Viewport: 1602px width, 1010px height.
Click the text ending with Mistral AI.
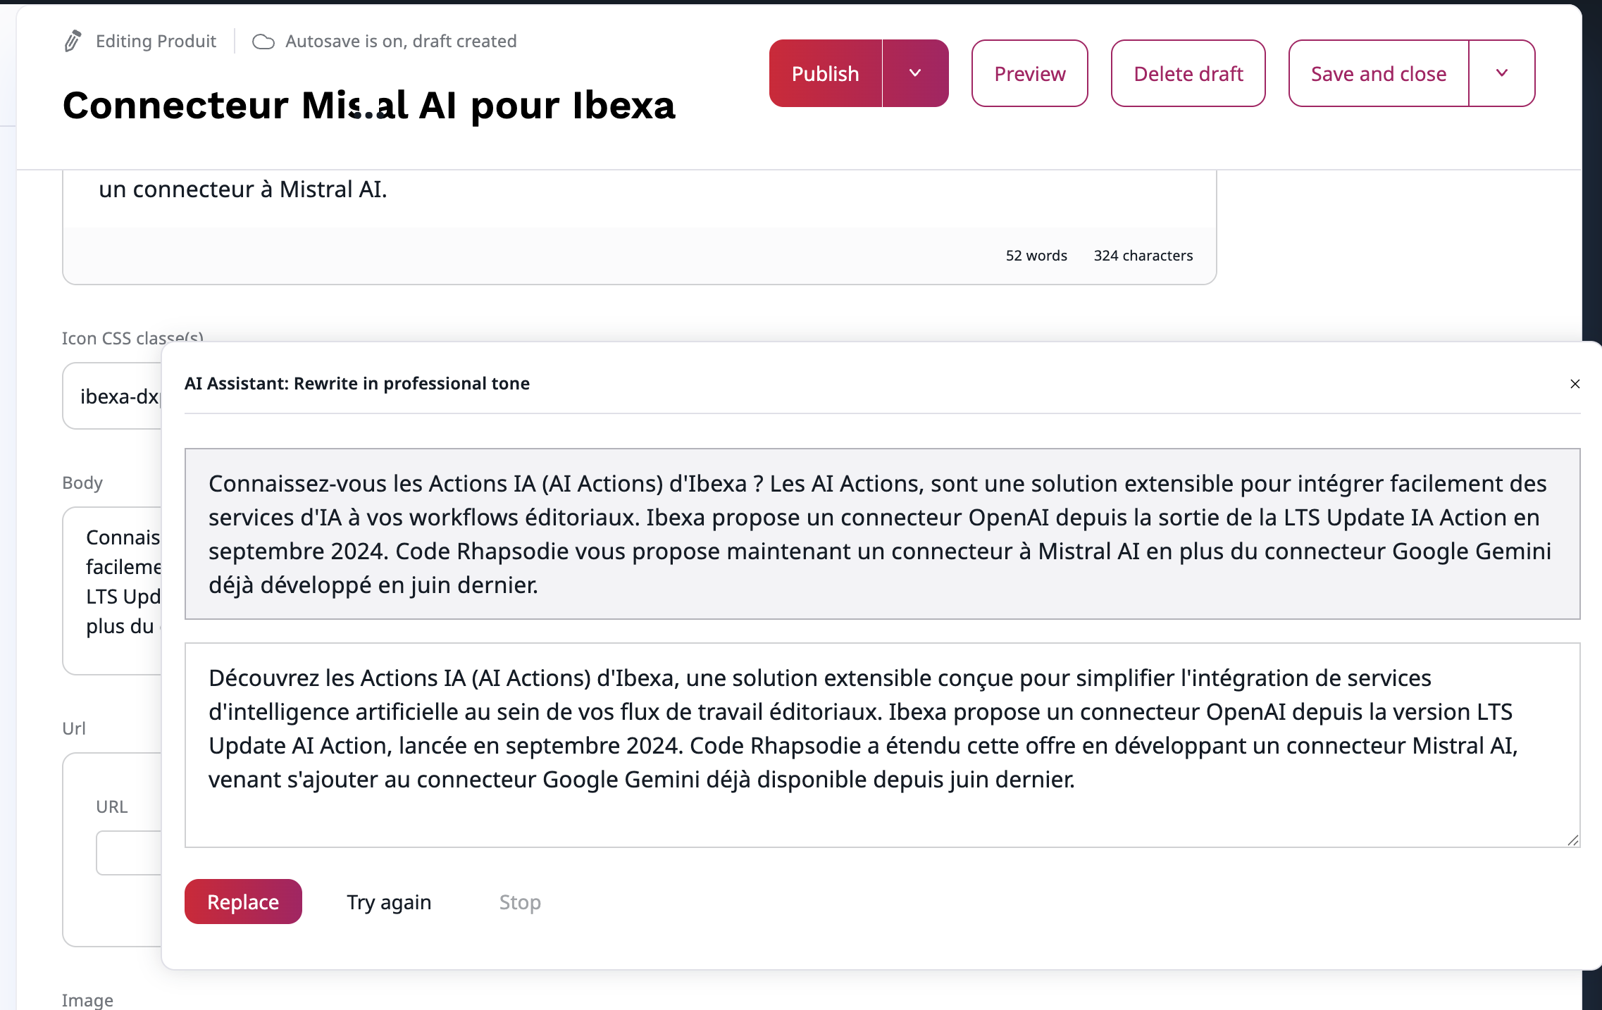[x=243, y=189]
